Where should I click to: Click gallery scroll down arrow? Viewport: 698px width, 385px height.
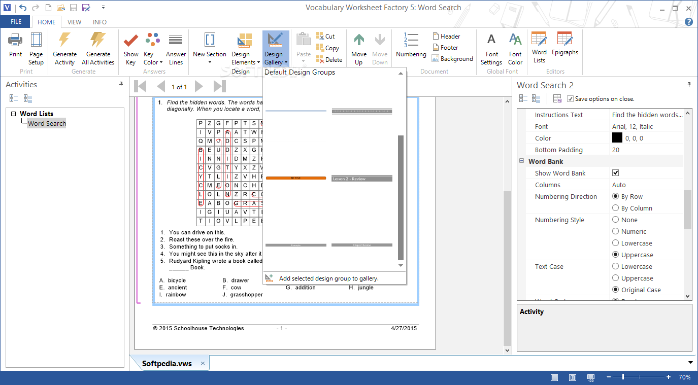[401, 265]
